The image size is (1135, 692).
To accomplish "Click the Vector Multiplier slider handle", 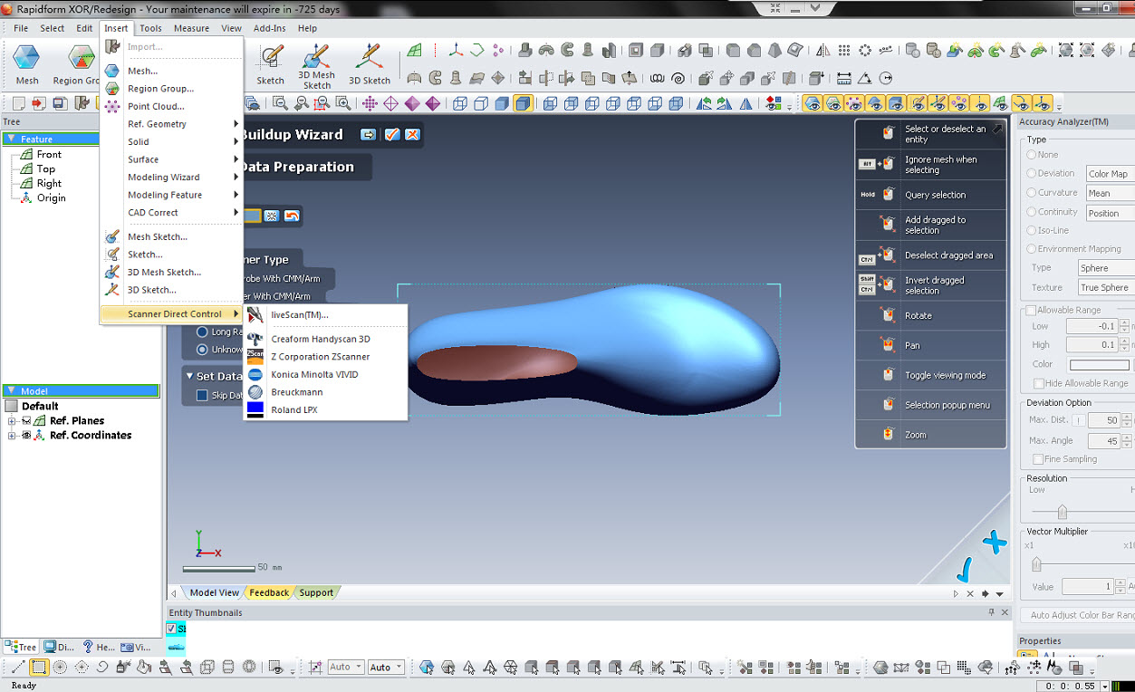I will [1036, 564].
